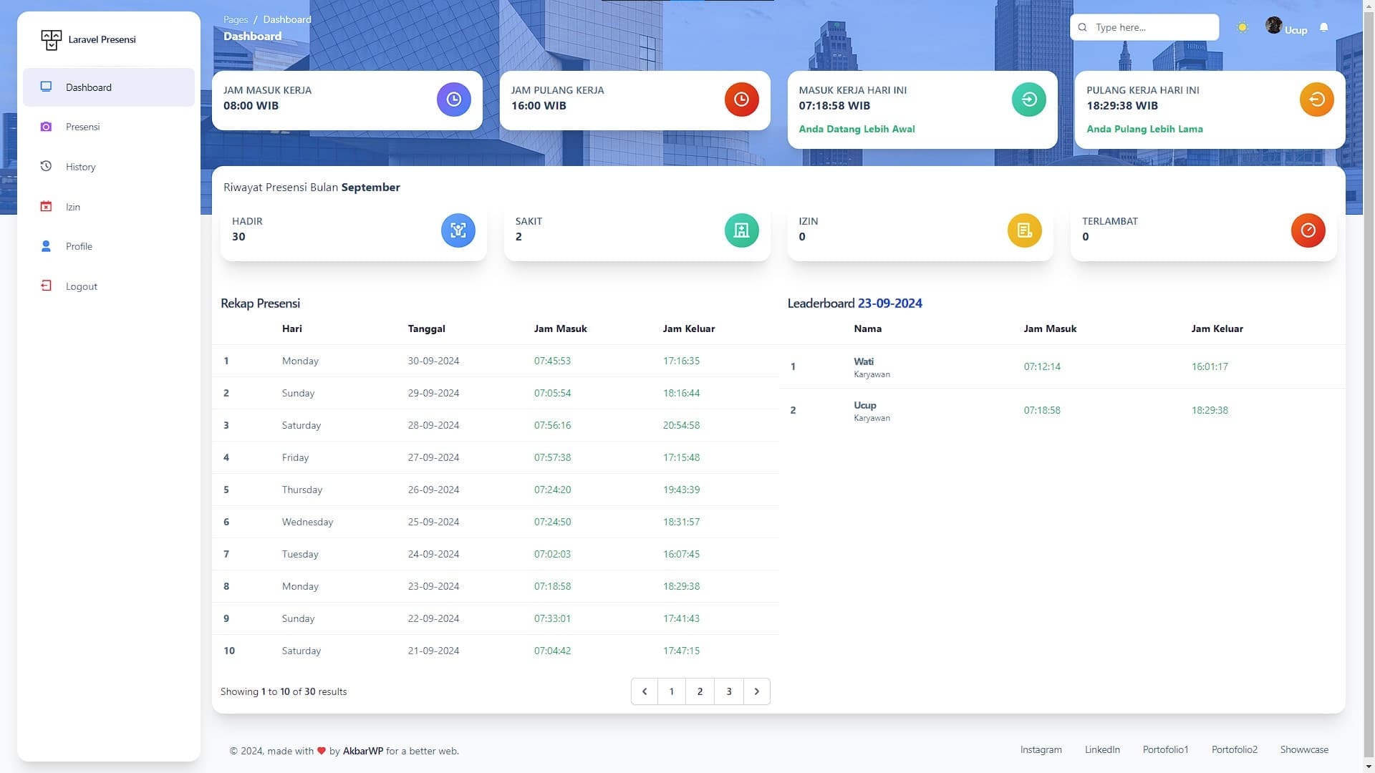Open the notification bell
The width and height of the screenshot is (1375, 773).
click(1323, 27)
